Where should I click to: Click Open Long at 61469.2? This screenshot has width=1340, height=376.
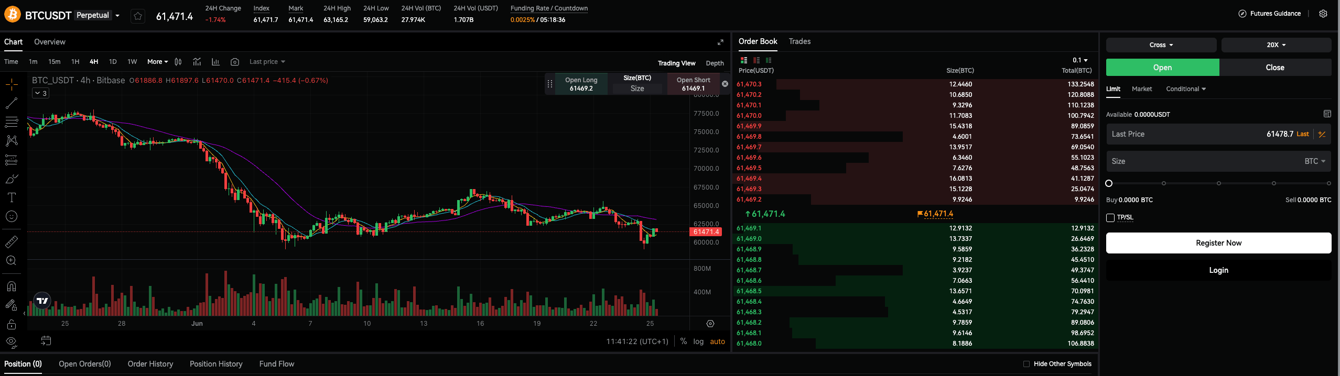click(x=581, y=84)
